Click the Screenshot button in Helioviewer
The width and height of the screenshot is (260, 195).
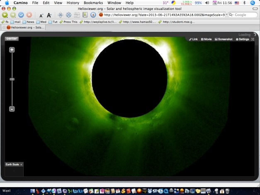coord(224,39)
